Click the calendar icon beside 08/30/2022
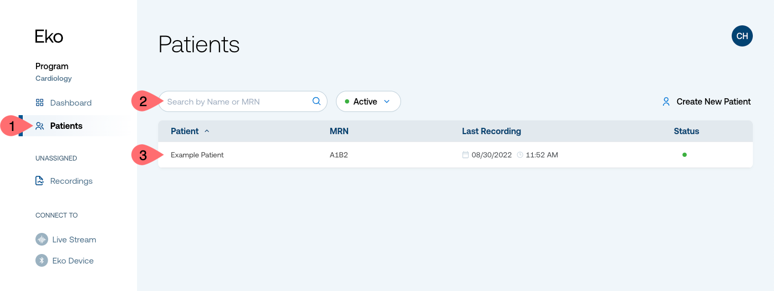The image size is (774, 291). (x=466, y=155)
